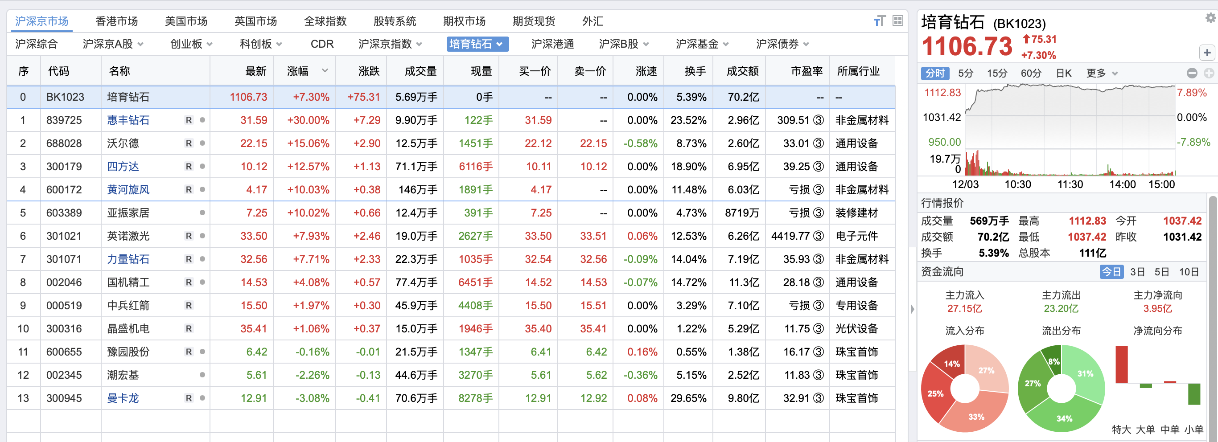Select the 今日 fund flow period
The image size is (1218, 442).
[x=1111, y=272]
